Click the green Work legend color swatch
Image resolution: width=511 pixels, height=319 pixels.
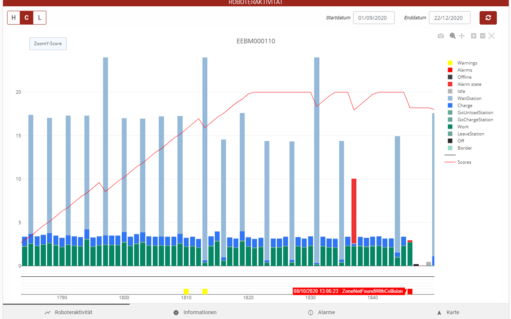[x=450, y=127]
